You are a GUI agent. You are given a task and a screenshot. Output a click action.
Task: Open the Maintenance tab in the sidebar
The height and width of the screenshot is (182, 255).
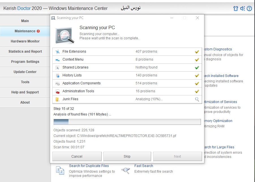[25, 31]
